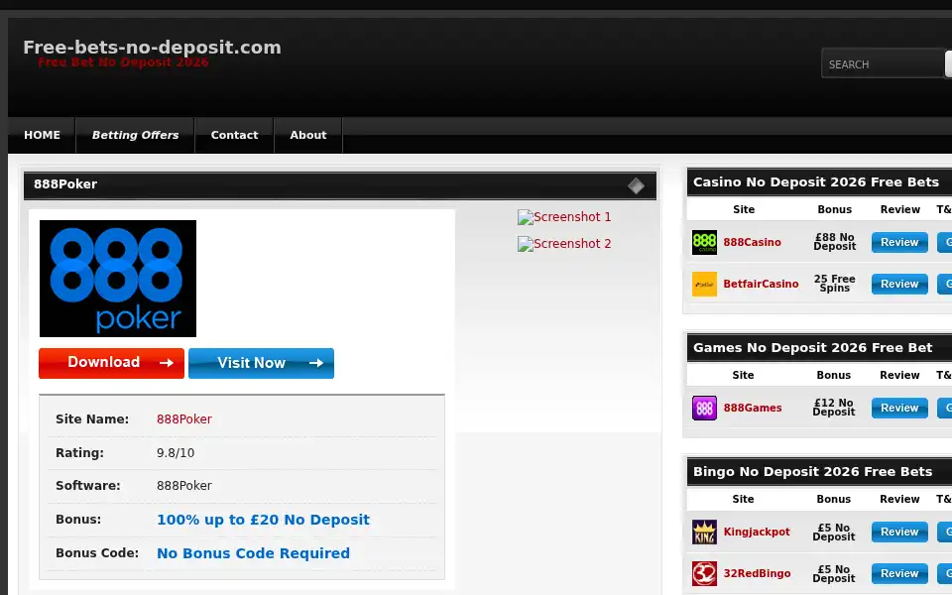Click the 888Casino logo icon
Screen dimensions: 952x595
(704, 242)
